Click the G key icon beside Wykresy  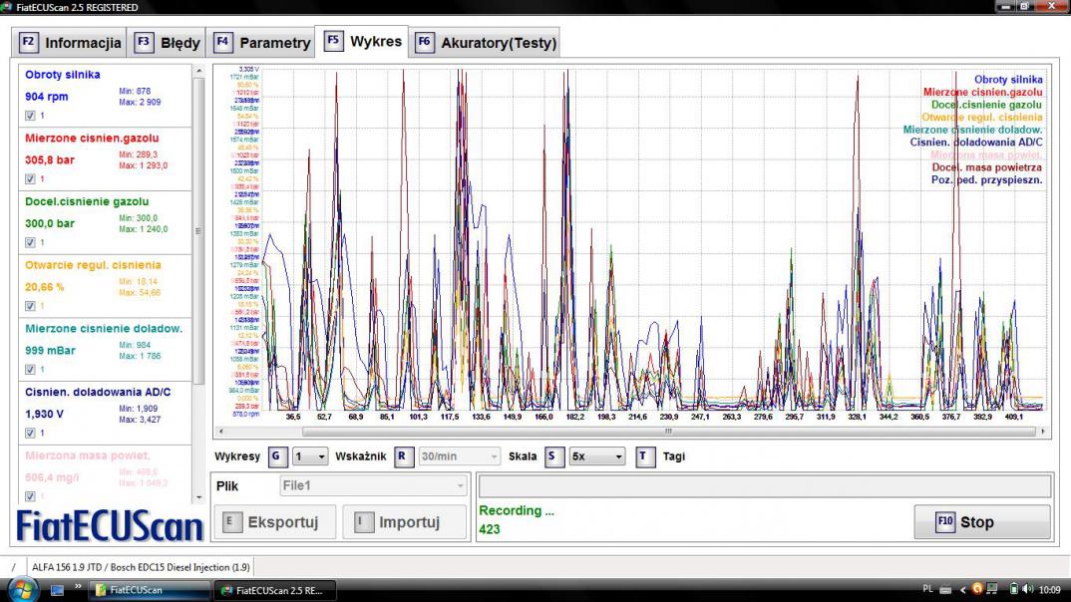pyautogui.click(x=276, y=456)
